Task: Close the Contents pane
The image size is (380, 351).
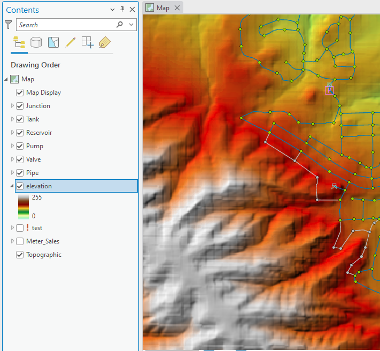Action: pyautogui.click(x=133, y=10)
